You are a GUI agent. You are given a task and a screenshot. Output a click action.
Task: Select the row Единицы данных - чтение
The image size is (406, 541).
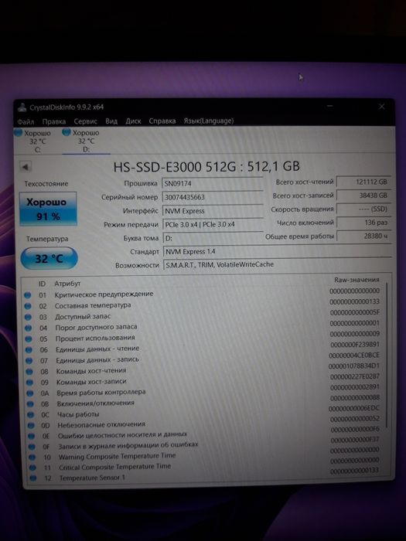tap(203, 348)
